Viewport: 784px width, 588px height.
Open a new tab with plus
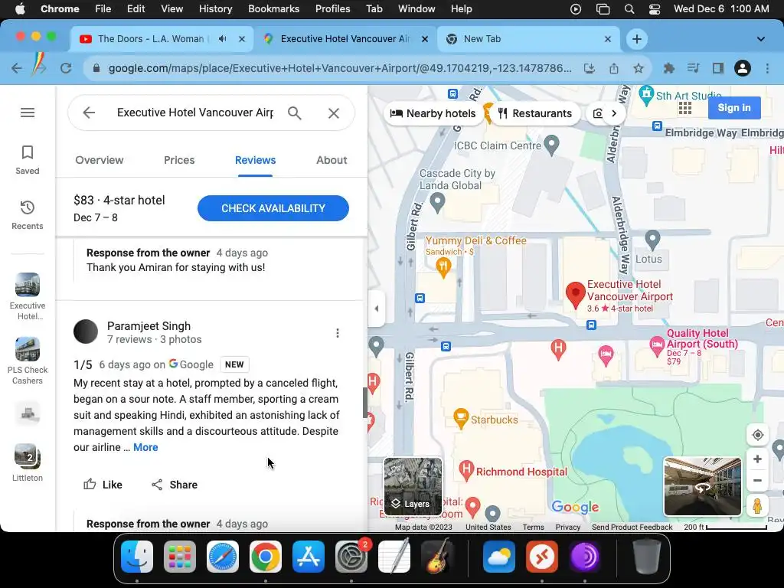point(636,39)
